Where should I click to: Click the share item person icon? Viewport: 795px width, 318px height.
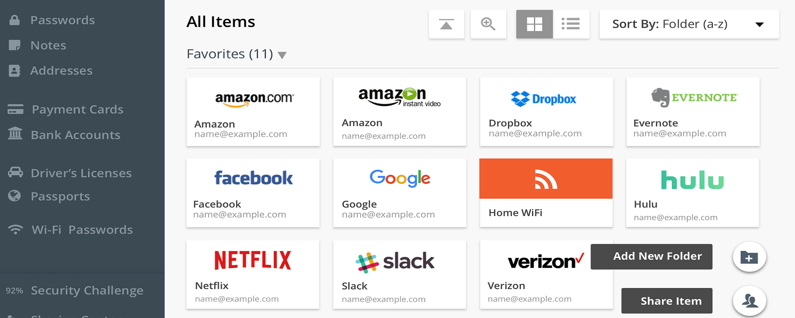pyautogui.click(x=749, y=301)
